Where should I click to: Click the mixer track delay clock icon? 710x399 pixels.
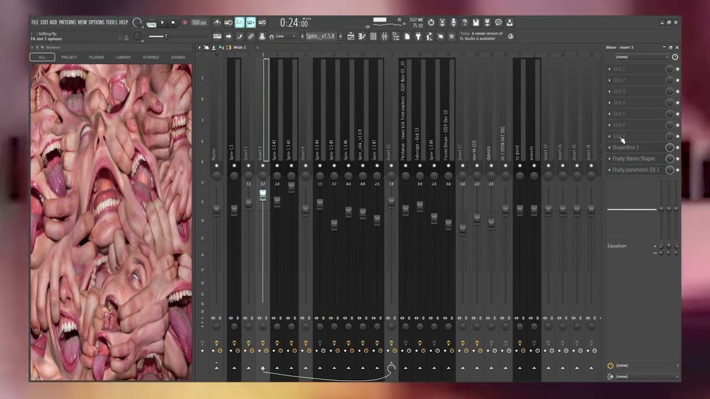(x=610, y=365)
